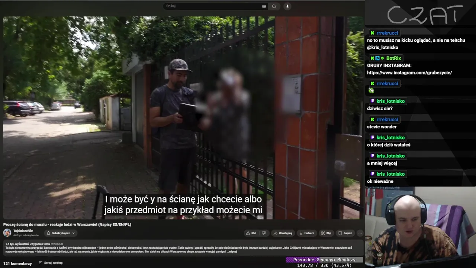This screenshot has width=476, height=268.
Task: Create a clip with Klip button
Action: pyautogui.click(x=327, y=233)
